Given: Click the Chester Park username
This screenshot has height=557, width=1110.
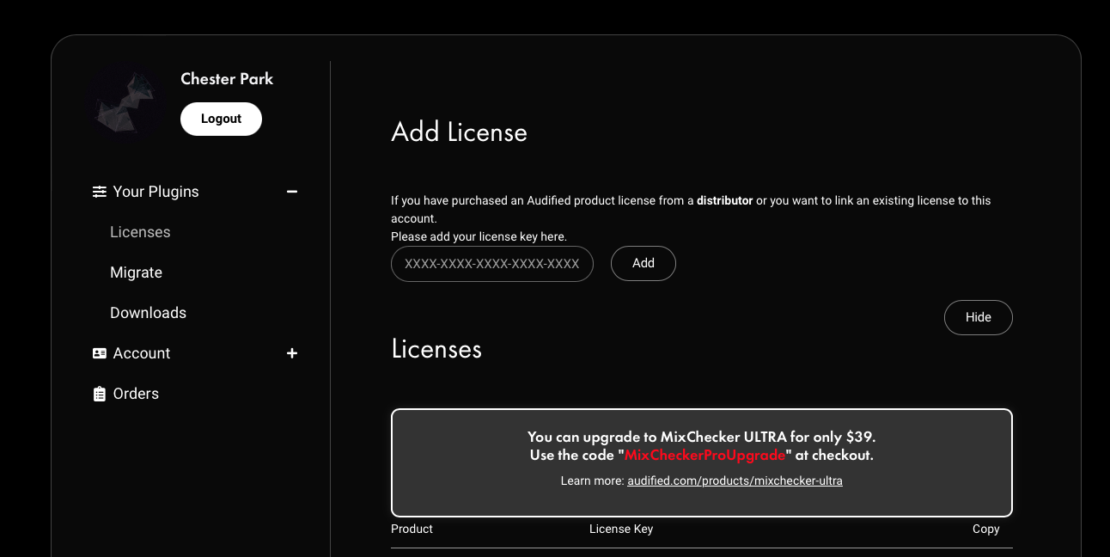Looking at the screenshot, I should pos(227,79).
